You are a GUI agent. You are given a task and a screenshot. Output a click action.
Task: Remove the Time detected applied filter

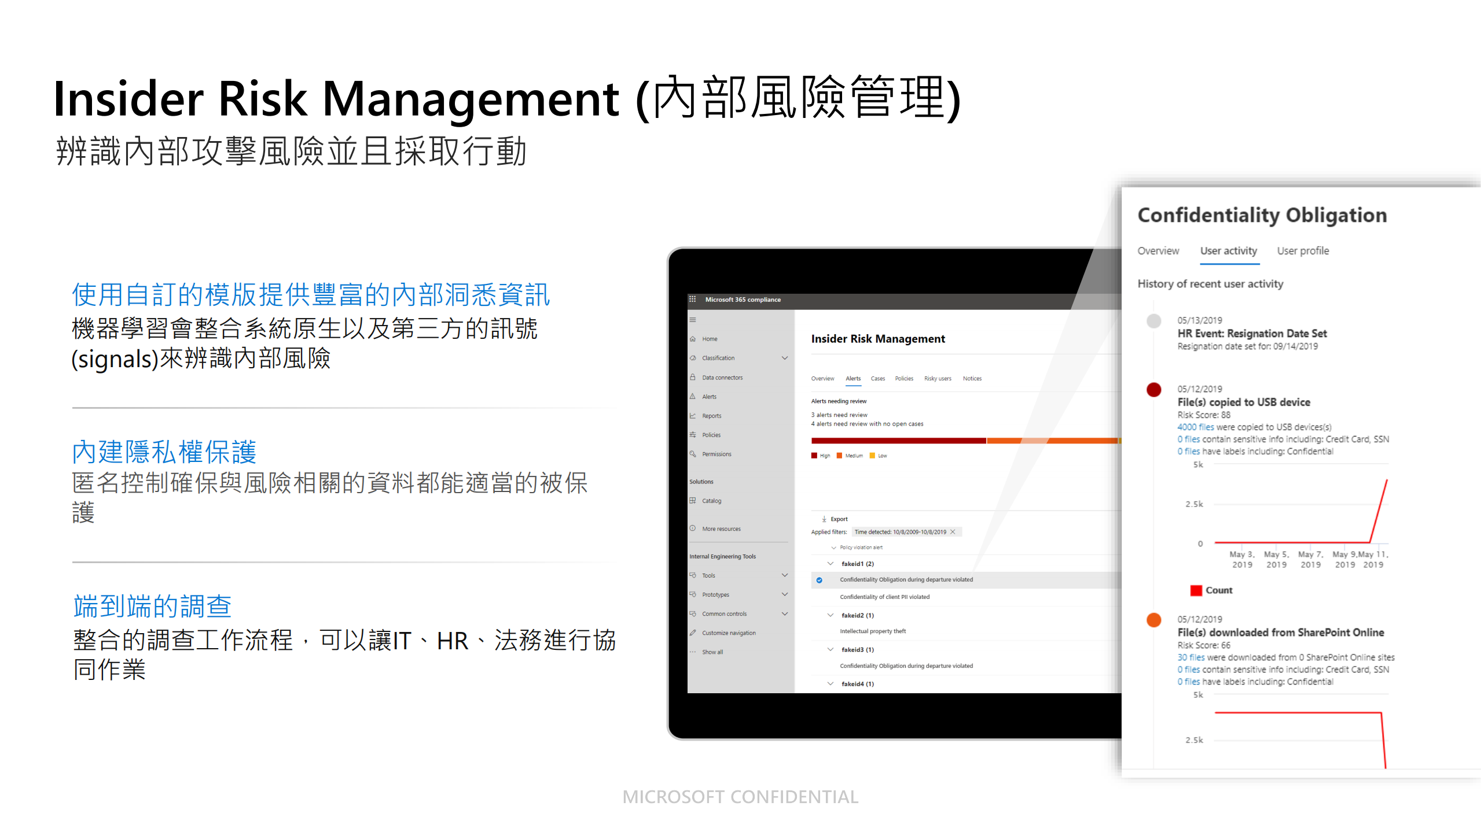click(x=953, y=532)
